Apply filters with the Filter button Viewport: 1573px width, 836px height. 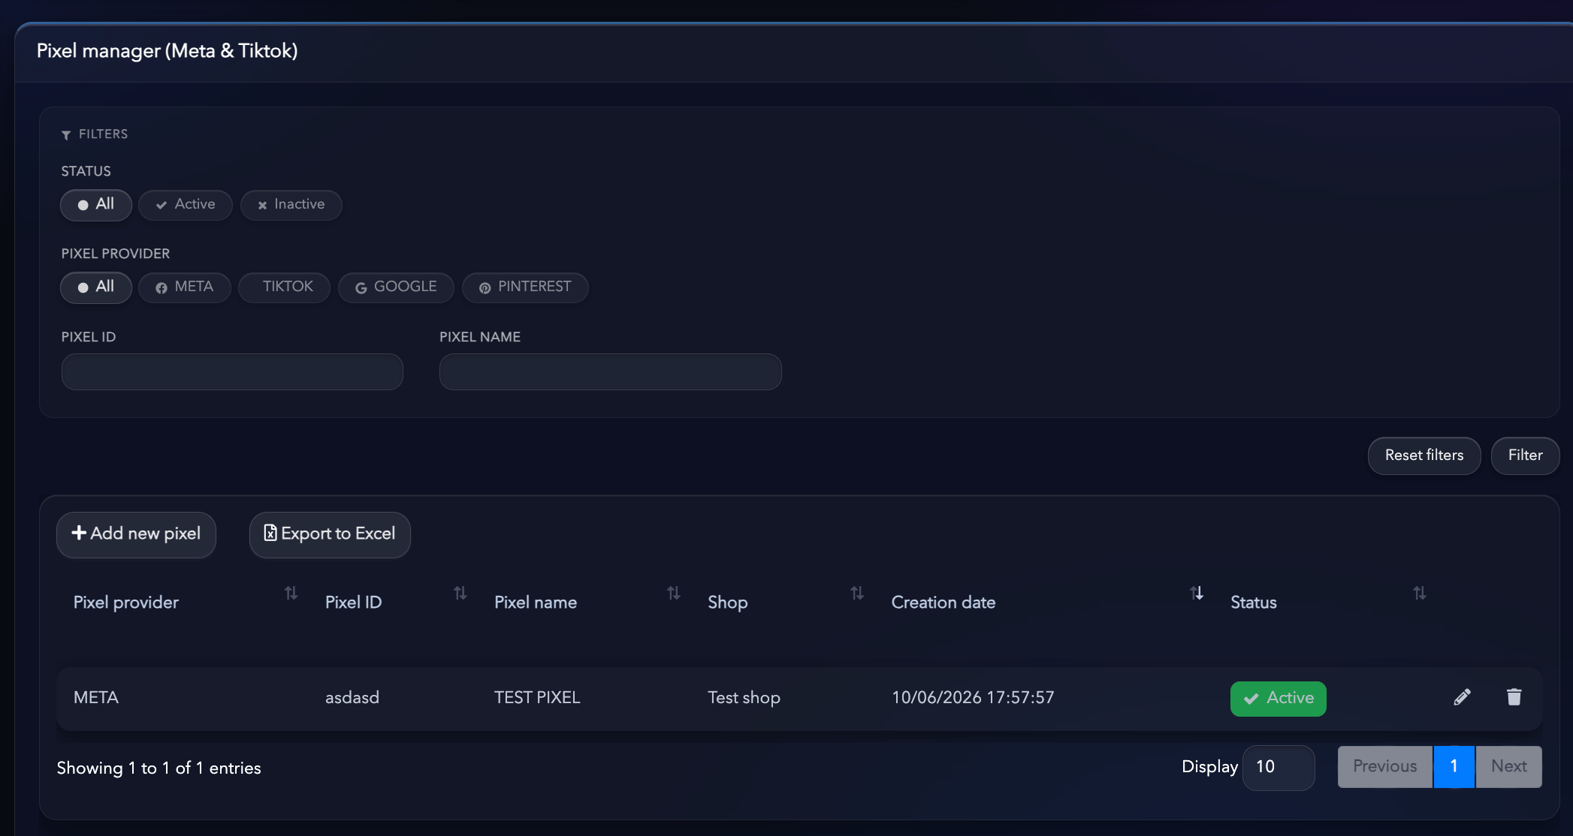[x=1525, y=456]
